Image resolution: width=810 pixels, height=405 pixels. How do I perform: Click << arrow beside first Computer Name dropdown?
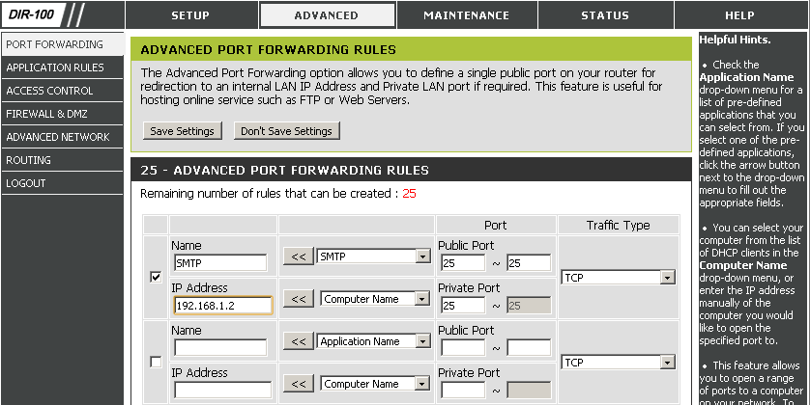tap(299, 299)
